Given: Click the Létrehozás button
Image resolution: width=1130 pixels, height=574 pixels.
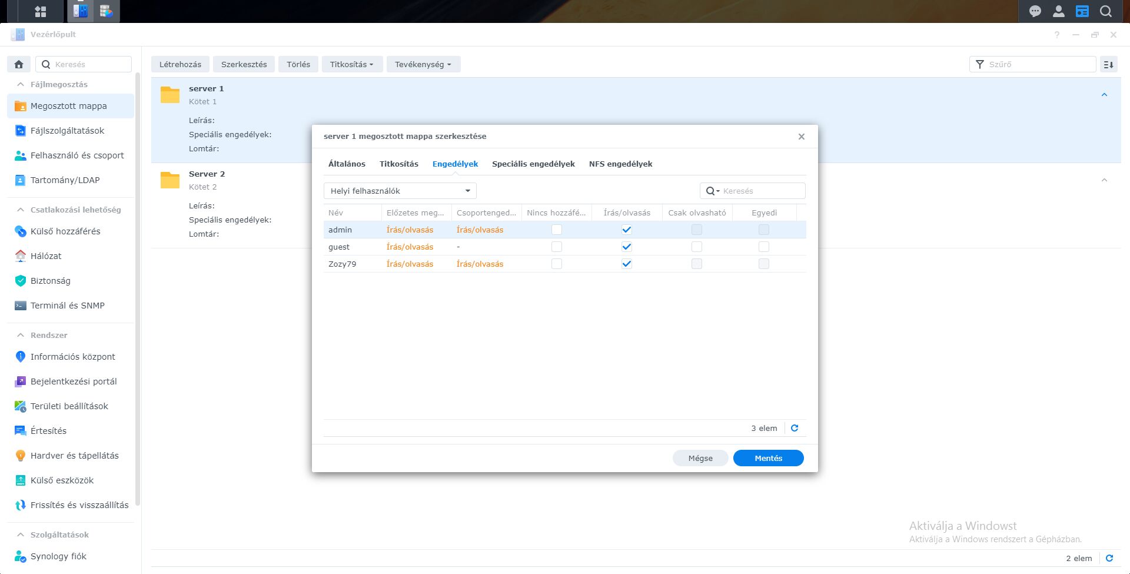Looking at the screenshot, I should coord(180,64).
